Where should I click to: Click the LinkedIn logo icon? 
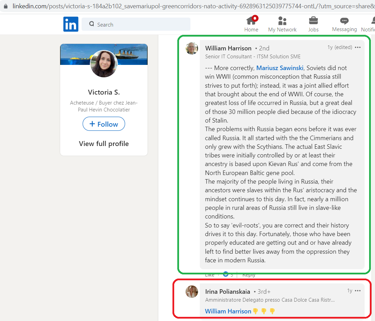tap(71, 24)
